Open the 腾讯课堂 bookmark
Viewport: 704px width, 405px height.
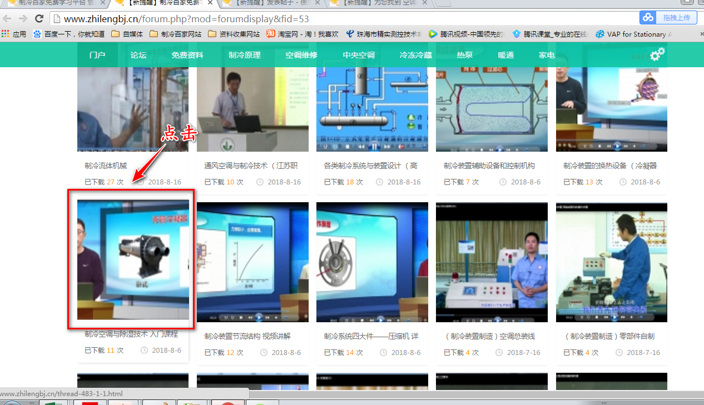(550, 34)
